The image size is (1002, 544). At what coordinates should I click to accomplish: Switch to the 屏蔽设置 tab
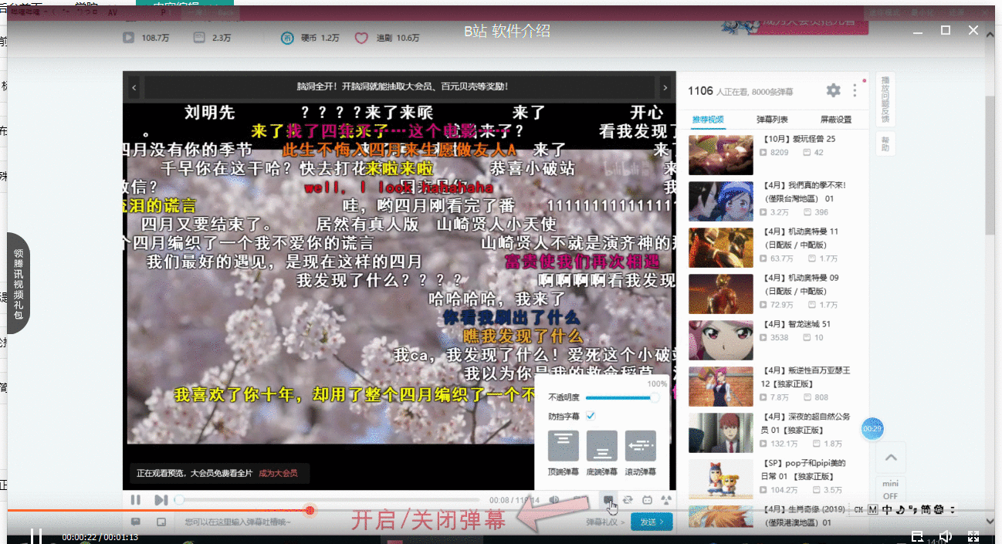click(x=836, y=120)
